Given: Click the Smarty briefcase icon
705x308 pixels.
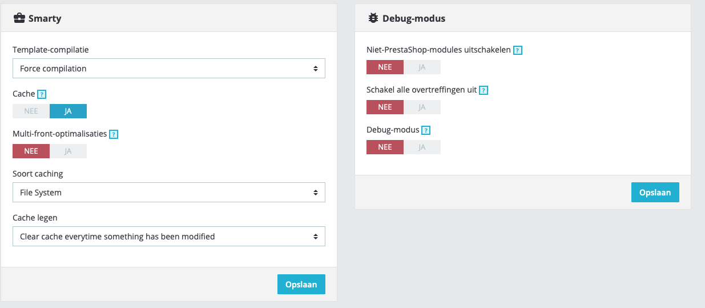Looking at the screenshot, I should click(19, 18).
